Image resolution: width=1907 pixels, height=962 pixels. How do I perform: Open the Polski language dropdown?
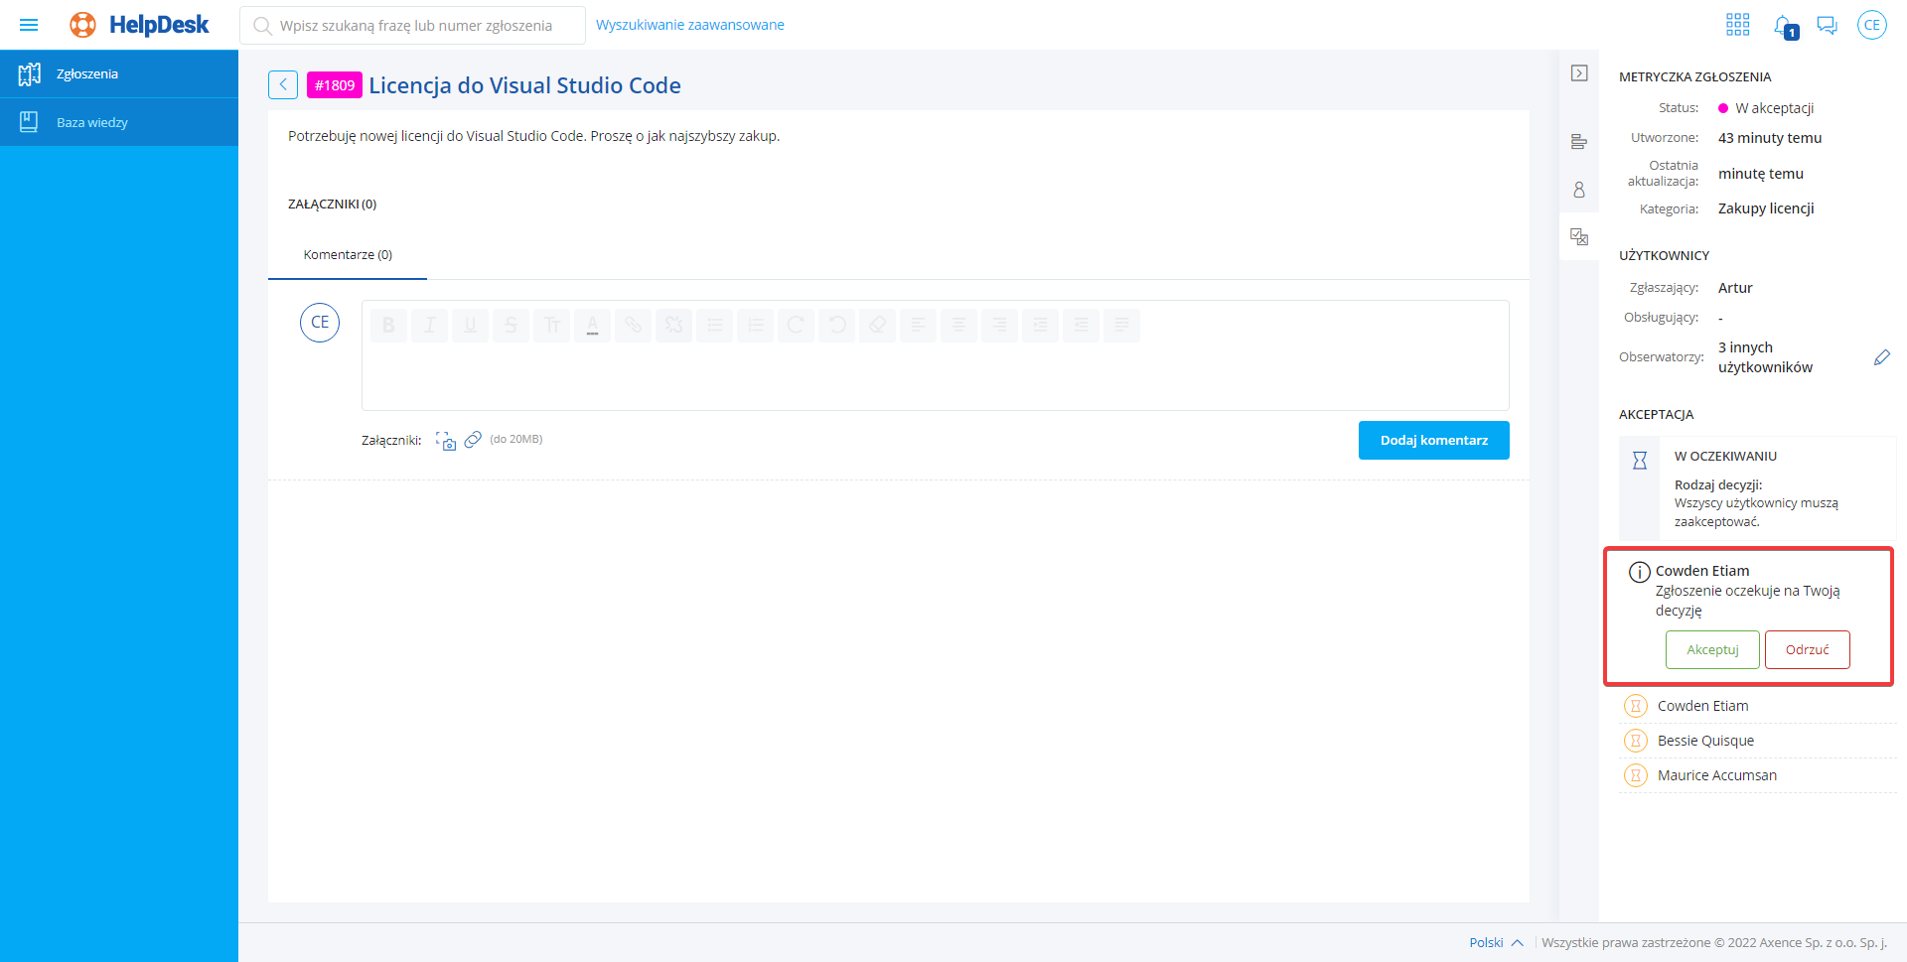pyautogui.click(x=1495, y=942)
